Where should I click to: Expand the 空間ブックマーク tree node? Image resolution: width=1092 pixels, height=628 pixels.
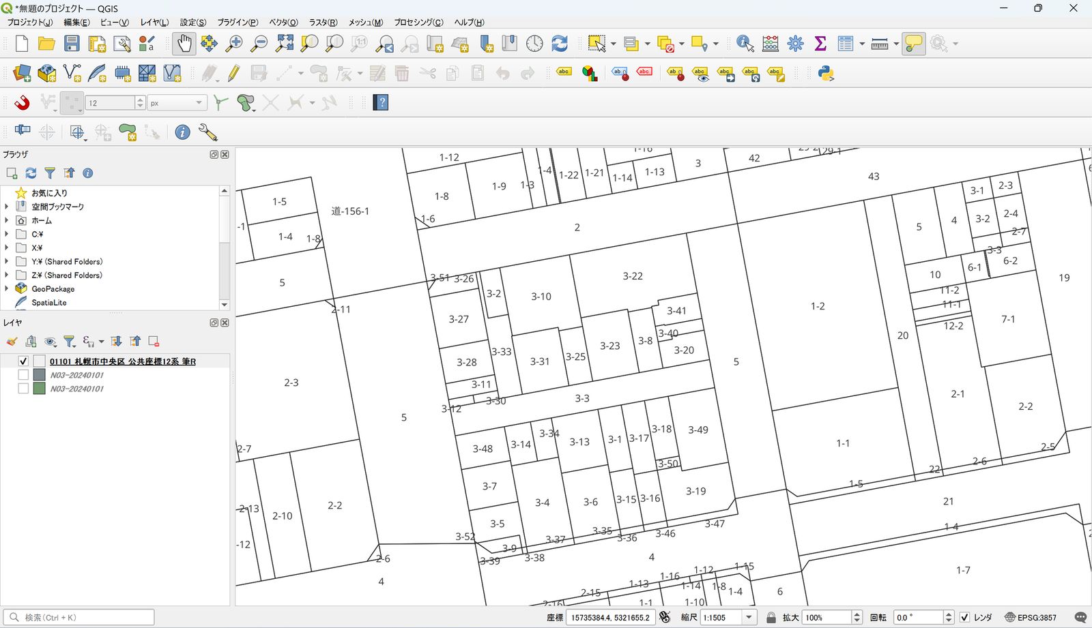point(7,207)
